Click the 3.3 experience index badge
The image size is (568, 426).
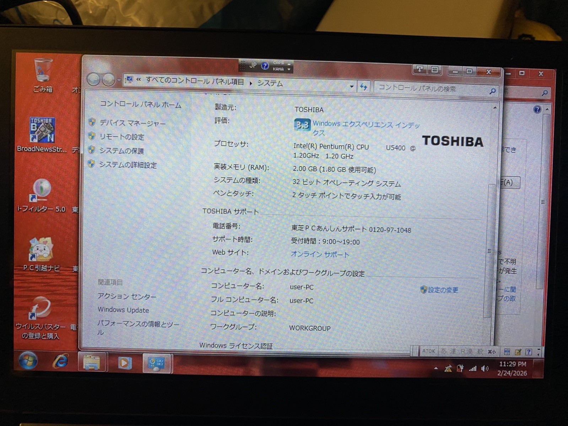[x=302, y=125]
